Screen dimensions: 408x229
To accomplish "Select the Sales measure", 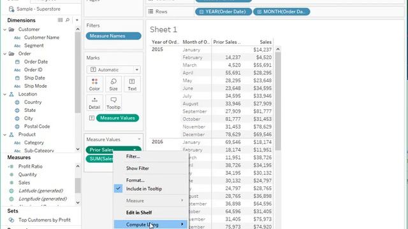I will coord(24,183).
